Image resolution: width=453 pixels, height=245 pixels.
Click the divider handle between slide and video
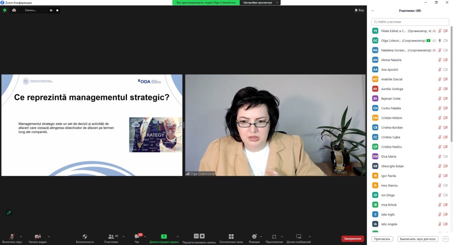click(184, 125)
